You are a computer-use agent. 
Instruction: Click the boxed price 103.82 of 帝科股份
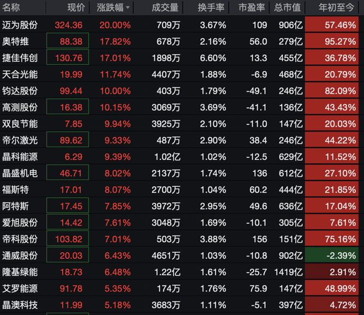[69, 239]
